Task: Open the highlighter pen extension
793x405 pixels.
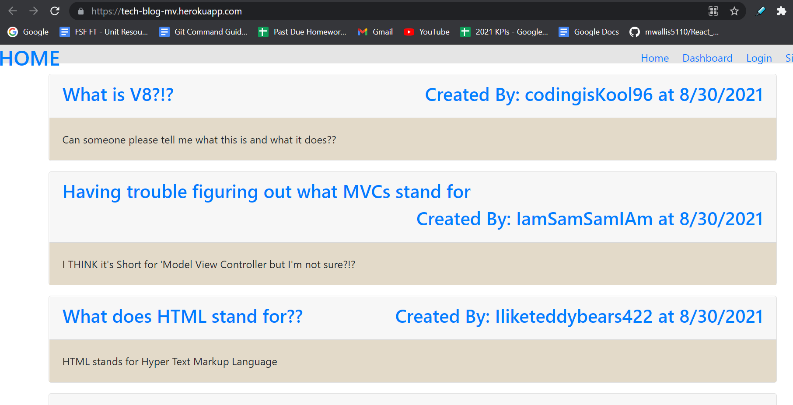Action: [x=760, y=11]
